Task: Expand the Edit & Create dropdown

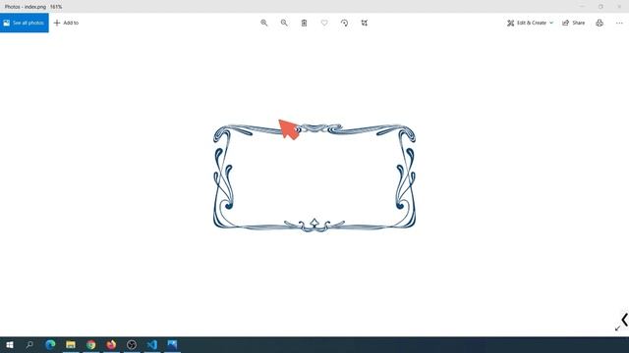Action: [x=530, y=23]
